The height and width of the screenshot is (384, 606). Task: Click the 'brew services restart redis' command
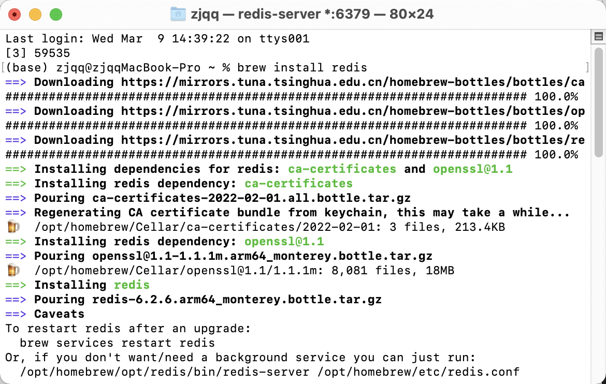[118, 343]
